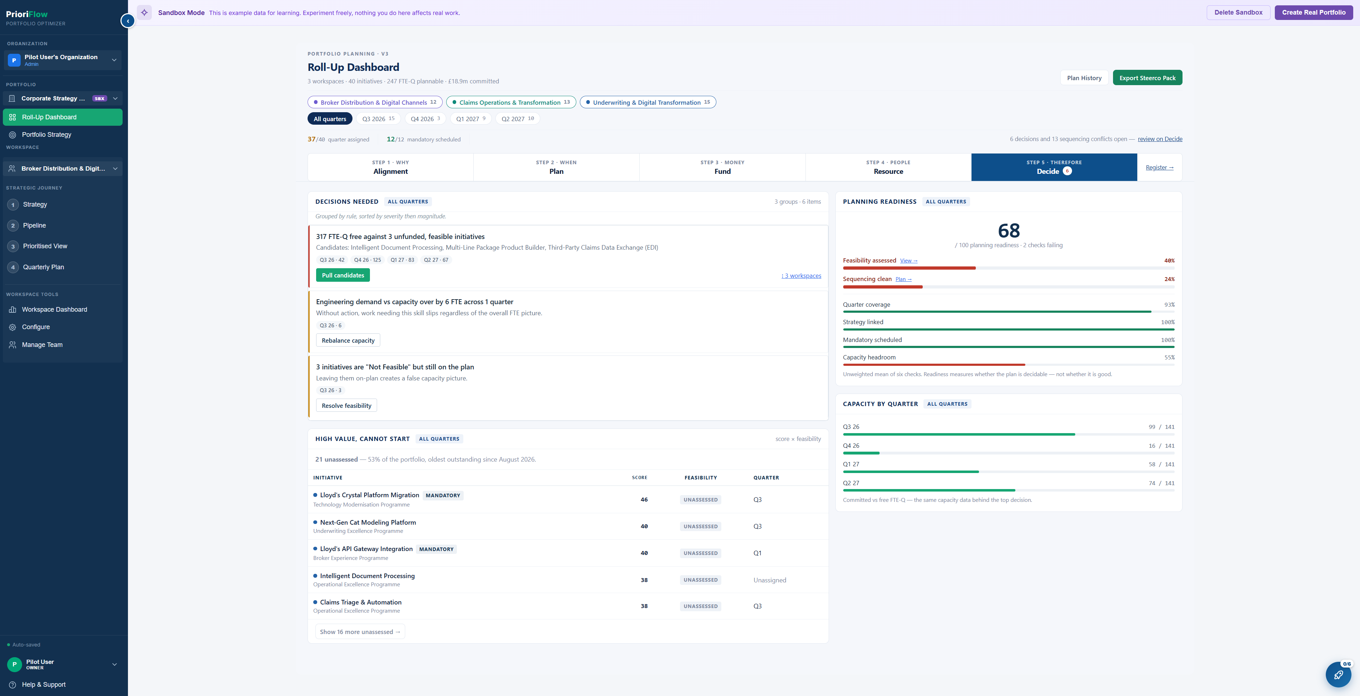Click the step 3 Prioritised View badge
Screen dimensions: 1360x696
pos(13,246)
